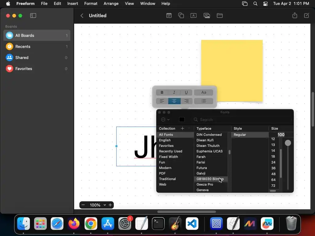Select the Fixed Width collection

click(x=175, y=157)
